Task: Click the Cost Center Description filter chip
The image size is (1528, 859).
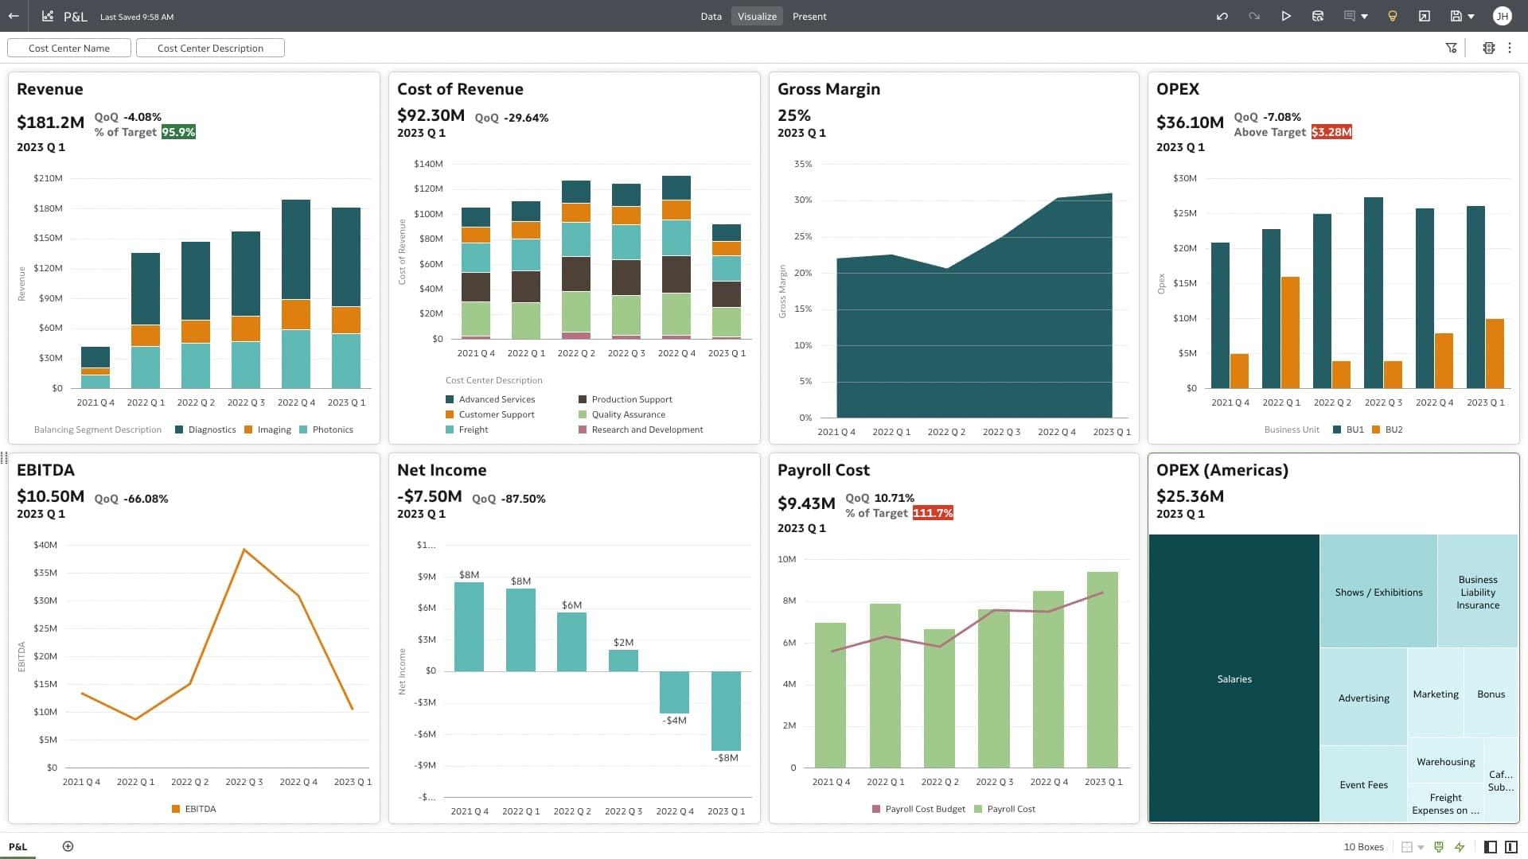Action: point(210,48)
